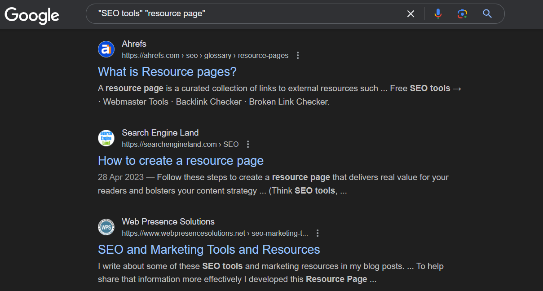Open "What is Resource pages?" result

point(167,72)
